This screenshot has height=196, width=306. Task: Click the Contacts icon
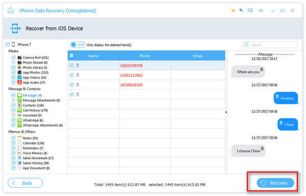19,105
